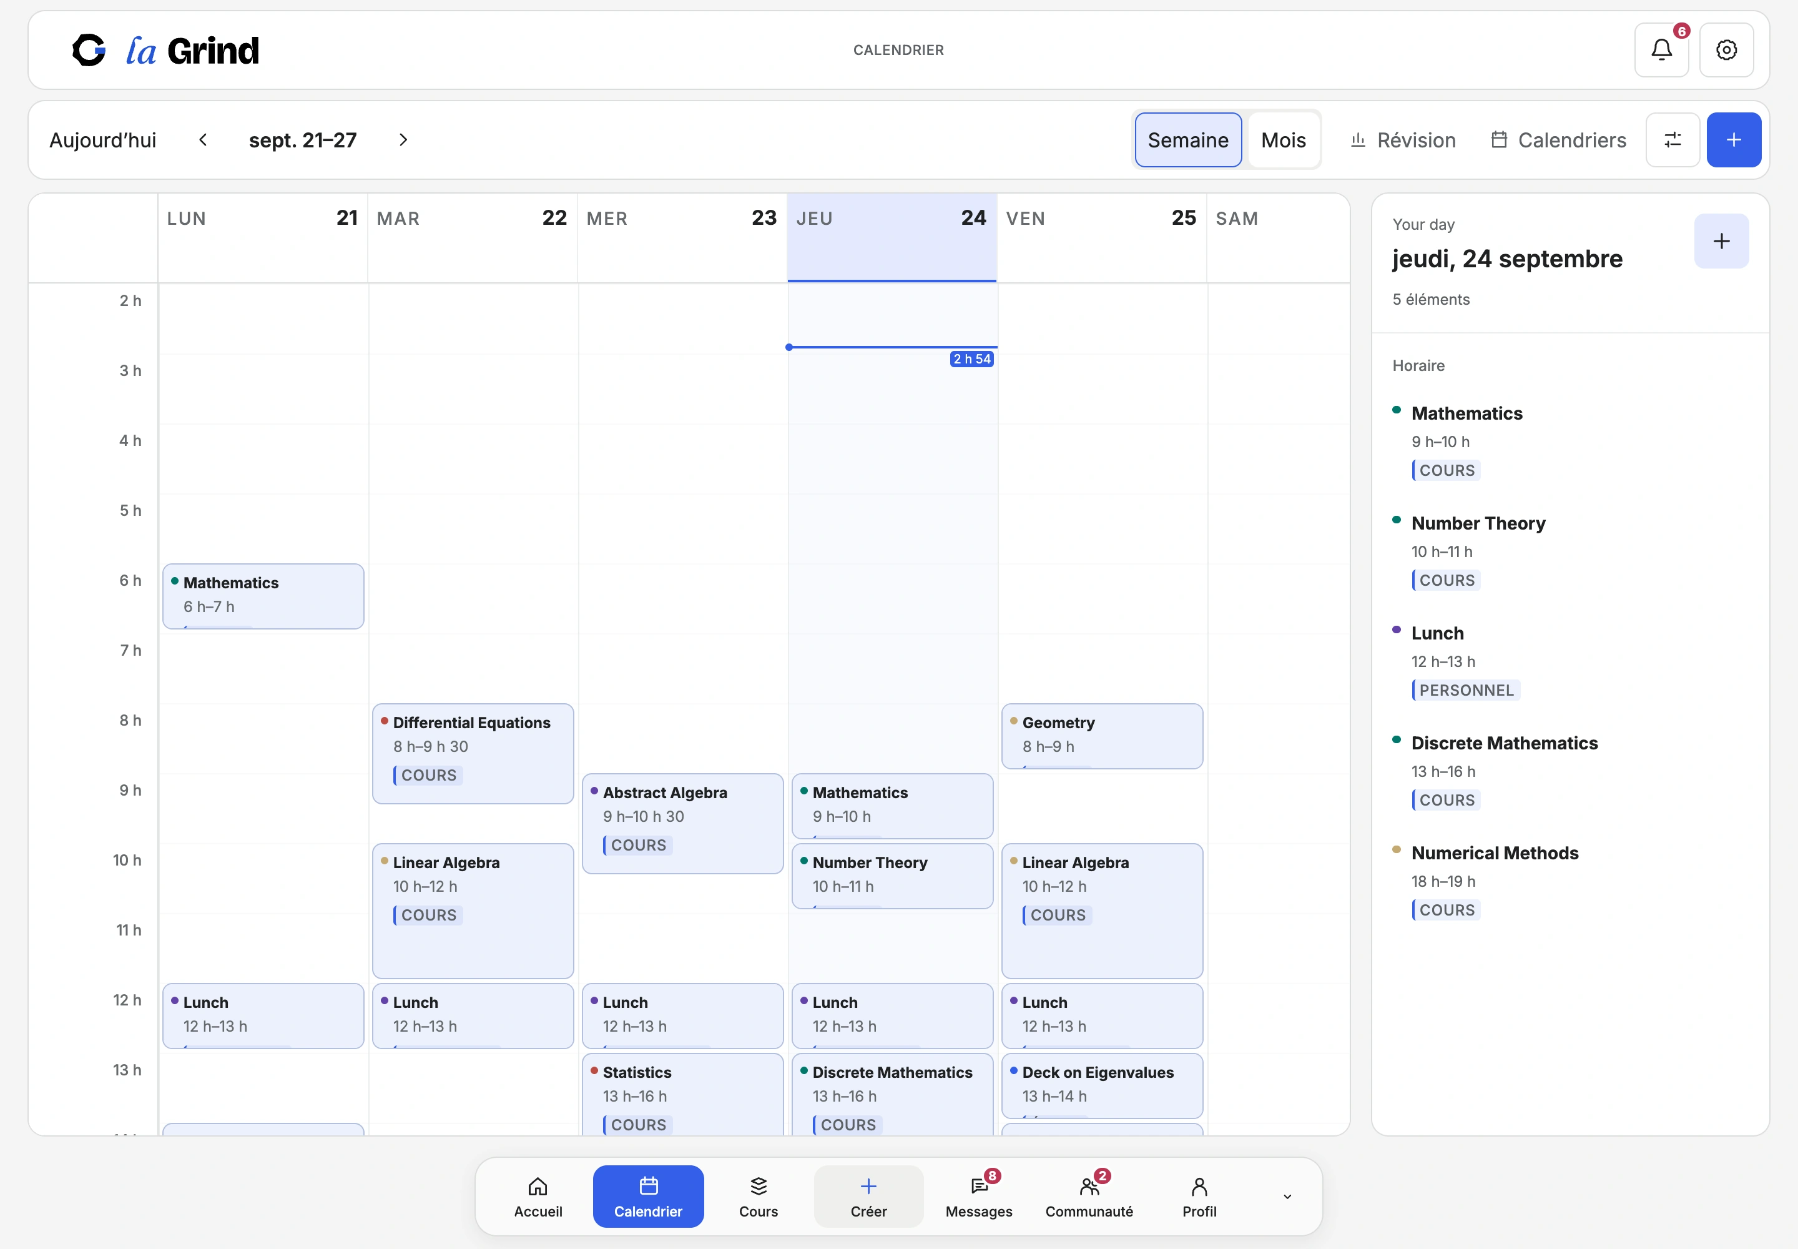Open Profil in bottom navigation
Image resolution: width=1798 pixels, height=1249 pixels.
[x=1199, y=1197]
